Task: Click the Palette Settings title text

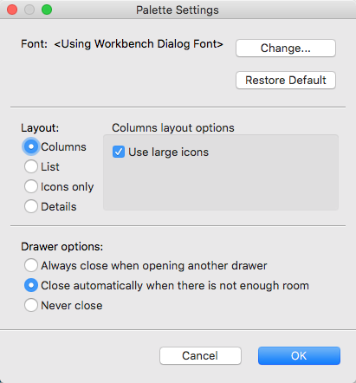Action: 178,10
